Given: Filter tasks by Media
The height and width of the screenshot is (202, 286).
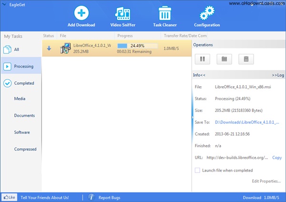Looking at the screenshot, I should [x=20, y=99].
